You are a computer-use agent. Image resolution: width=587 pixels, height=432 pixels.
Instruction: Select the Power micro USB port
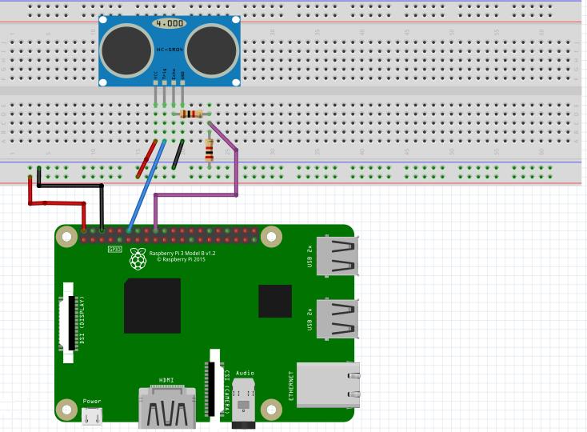[92, 416]
